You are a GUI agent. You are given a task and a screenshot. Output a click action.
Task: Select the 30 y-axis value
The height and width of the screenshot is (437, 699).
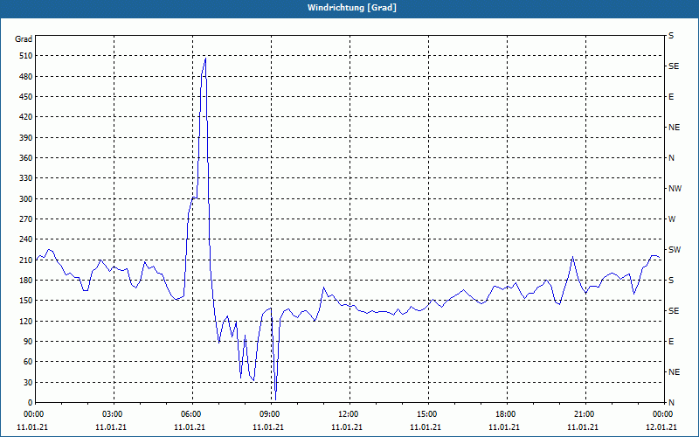pos(28,382)
